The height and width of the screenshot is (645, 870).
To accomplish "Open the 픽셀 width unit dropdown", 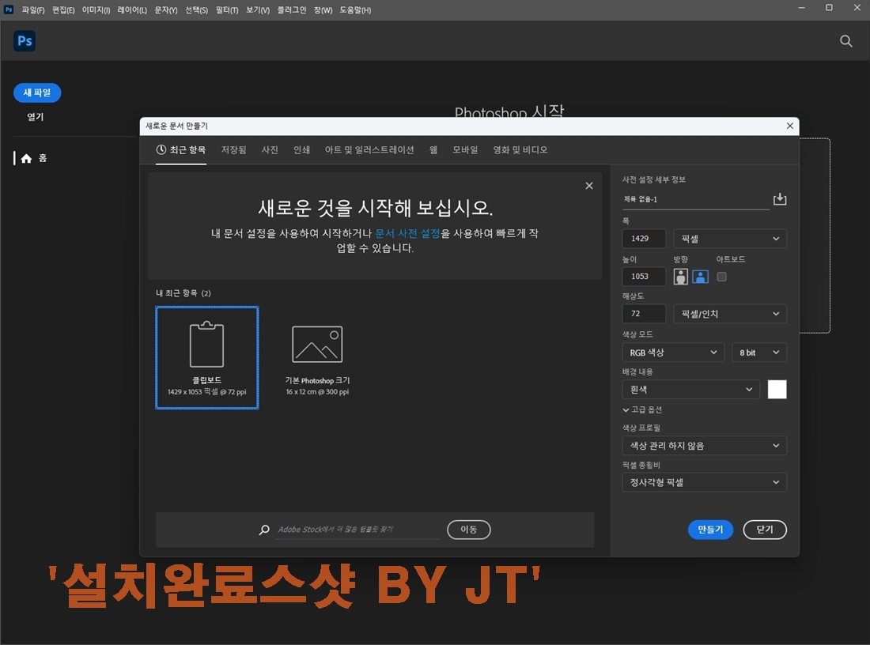I will pos(729,239).
